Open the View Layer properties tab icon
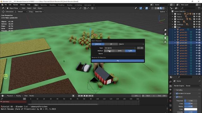The image size is (202, 113). point(170,94)
